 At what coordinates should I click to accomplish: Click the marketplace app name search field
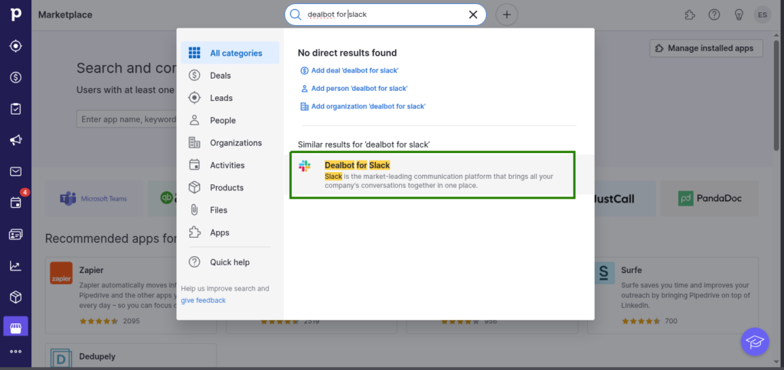click(x=127, y=120)
